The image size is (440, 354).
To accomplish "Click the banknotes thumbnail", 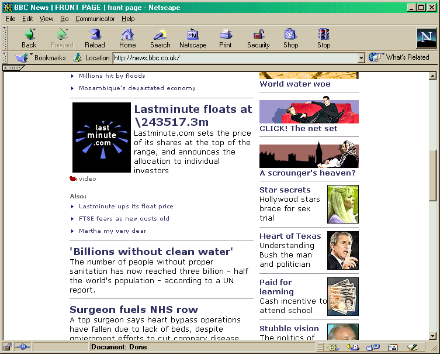I will 343,297.
